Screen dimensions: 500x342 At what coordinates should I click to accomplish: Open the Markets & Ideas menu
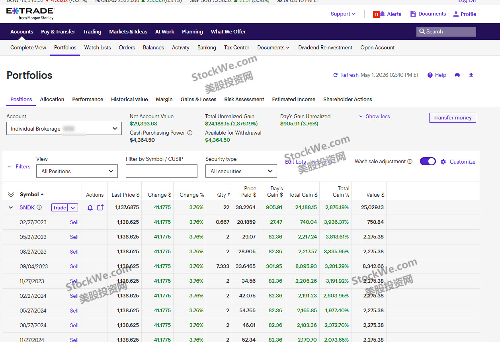(x=128, y=31)
